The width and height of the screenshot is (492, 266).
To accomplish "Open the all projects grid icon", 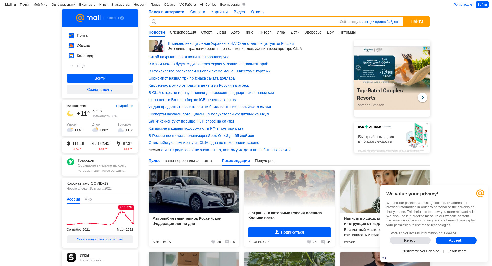I will tap(243, 5).
